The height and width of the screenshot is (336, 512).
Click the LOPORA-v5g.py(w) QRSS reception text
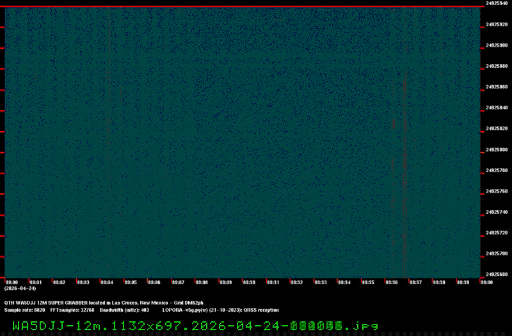[x=220, y=310]
